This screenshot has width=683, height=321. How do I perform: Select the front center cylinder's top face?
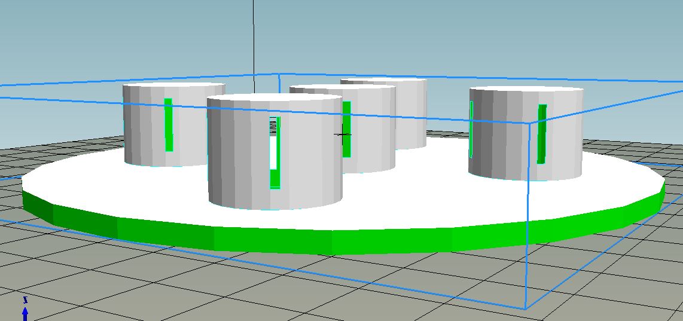coord(275,102)
